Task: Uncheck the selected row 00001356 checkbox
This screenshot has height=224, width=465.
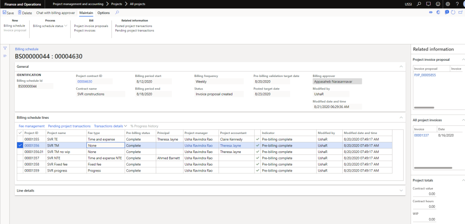Action: (19, 145)
